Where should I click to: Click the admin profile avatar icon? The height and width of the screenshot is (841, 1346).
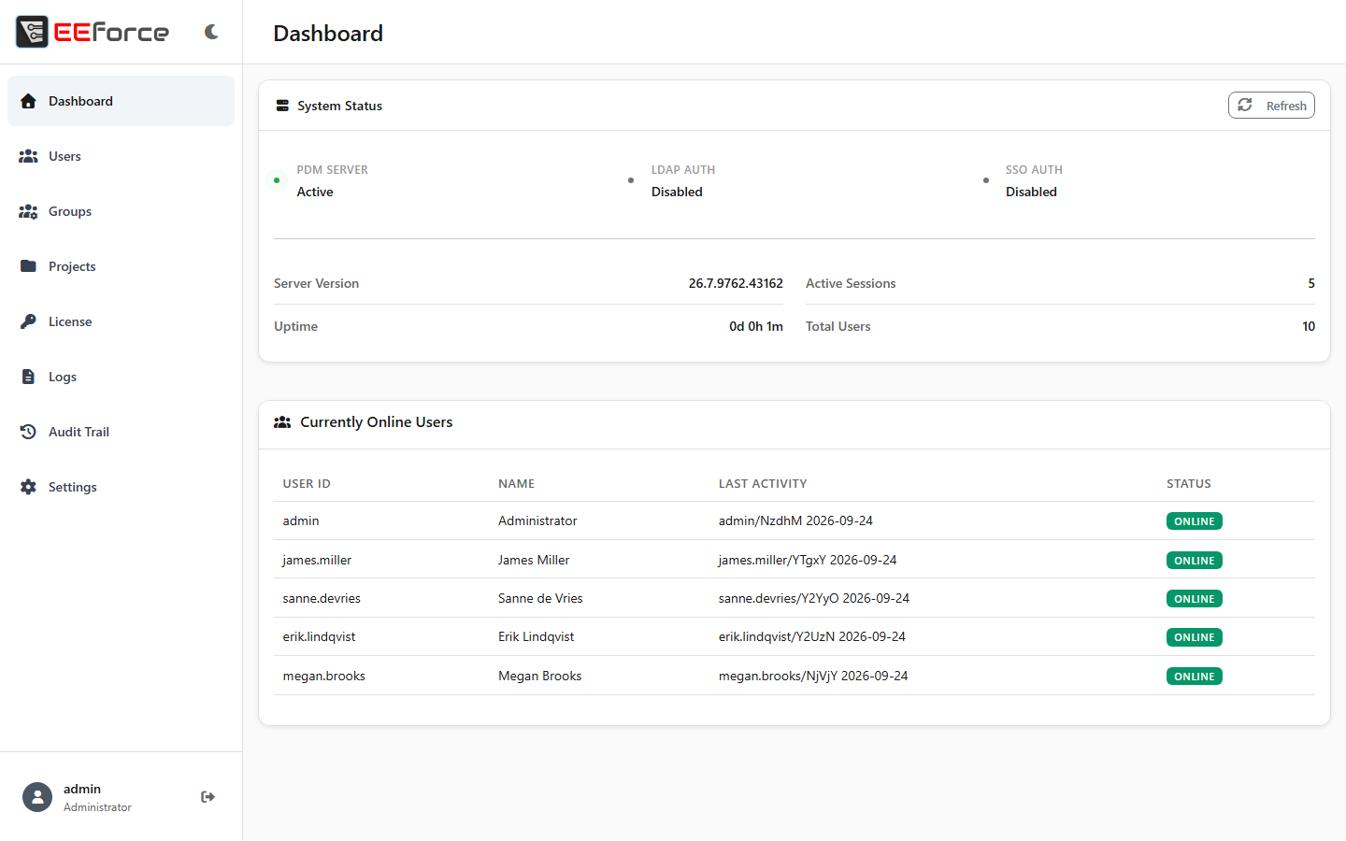click(37, 797)
